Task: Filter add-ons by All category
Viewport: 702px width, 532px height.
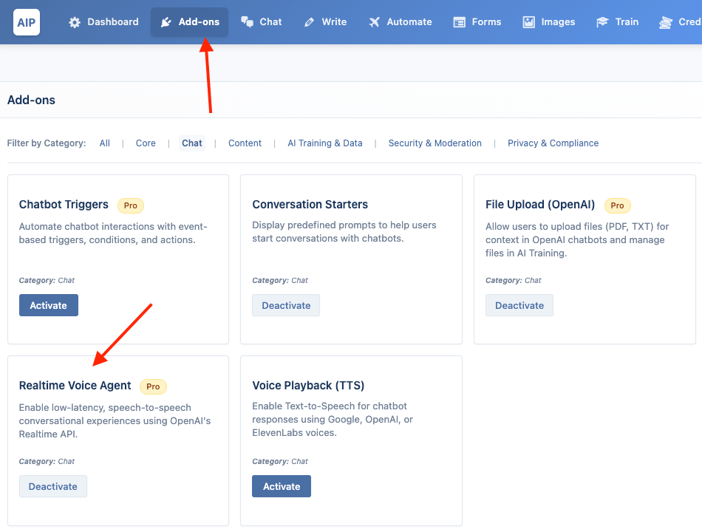Action: point(105,143)
